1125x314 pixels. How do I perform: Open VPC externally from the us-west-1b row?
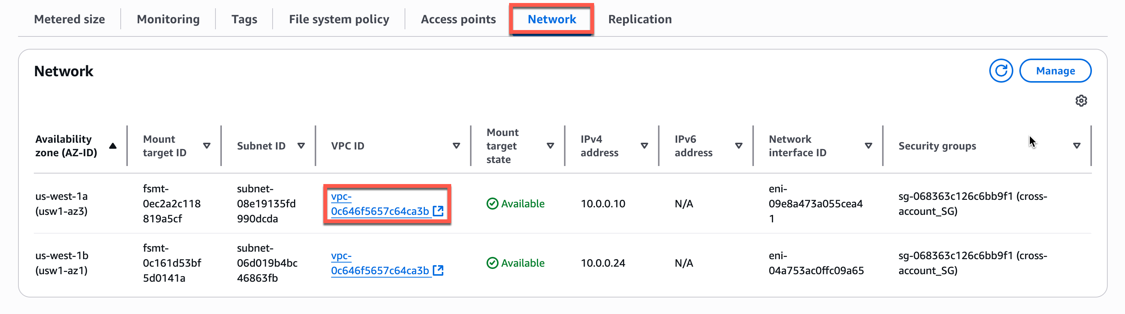tap(438, 270)
